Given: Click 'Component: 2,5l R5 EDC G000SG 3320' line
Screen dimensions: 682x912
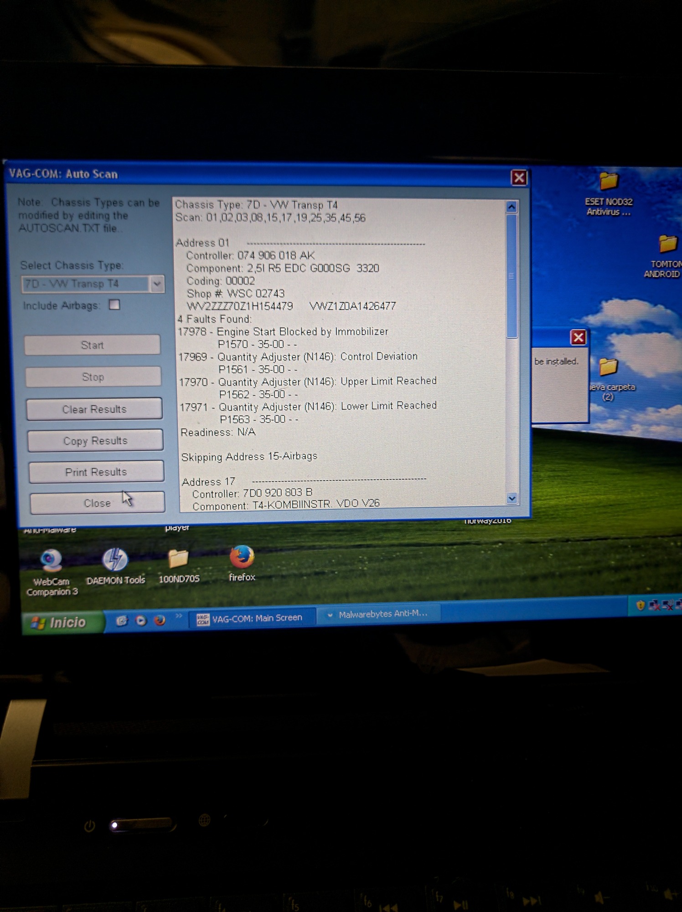Looking at the screenshot, I should 283,268.
